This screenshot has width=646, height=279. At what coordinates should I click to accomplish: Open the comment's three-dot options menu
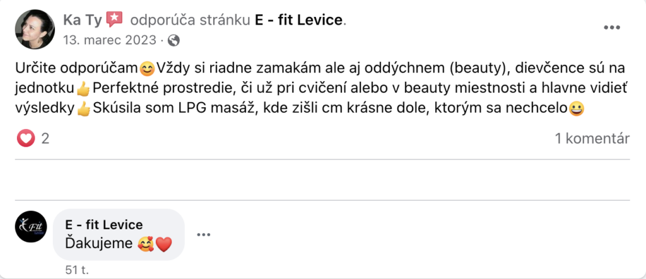click(203, 235)
